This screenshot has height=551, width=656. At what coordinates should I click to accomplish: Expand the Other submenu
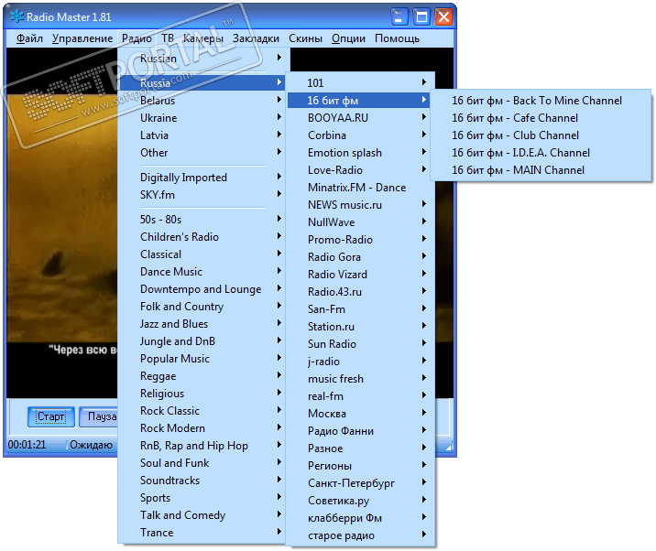pyautogui.click(x=202, y=153)
